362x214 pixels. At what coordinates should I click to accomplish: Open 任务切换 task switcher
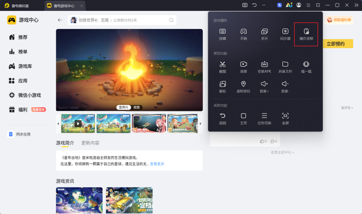(264, 119)
